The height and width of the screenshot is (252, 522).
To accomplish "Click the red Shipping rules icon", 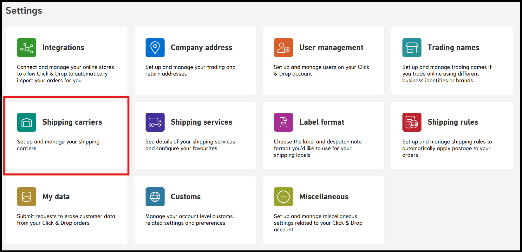I will coord(412,122).
